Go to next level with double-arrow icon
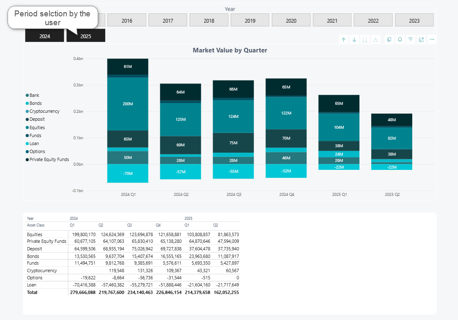The height and width of the screenshot is (320, 458). (x=364, y=39)
